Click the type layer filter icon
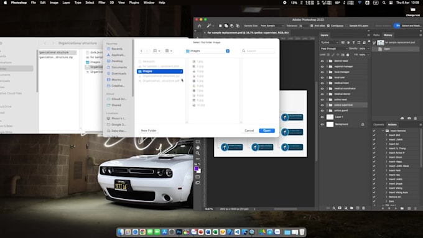Image resolution: width=423 pixels, height=238 pixels. 354,43
